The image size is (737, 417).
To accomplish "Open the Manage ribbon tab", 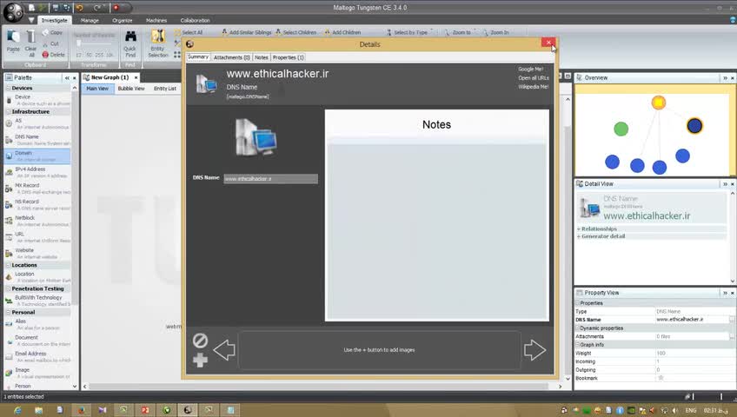I will click(90, 20).
